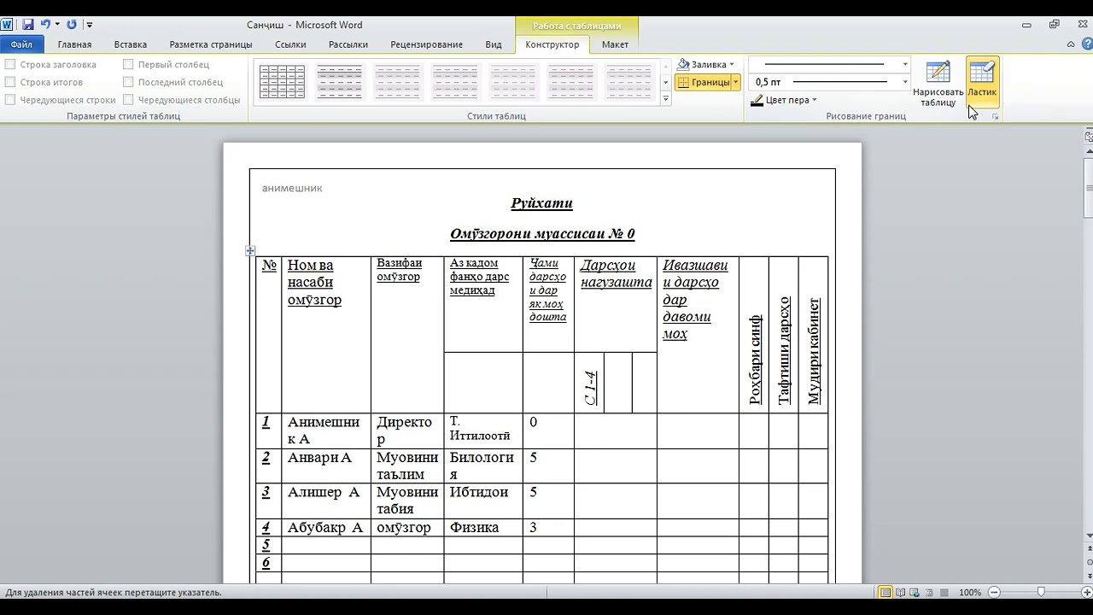
Task: Expand the full table styles gallery
Action: (x=666, y=100)
